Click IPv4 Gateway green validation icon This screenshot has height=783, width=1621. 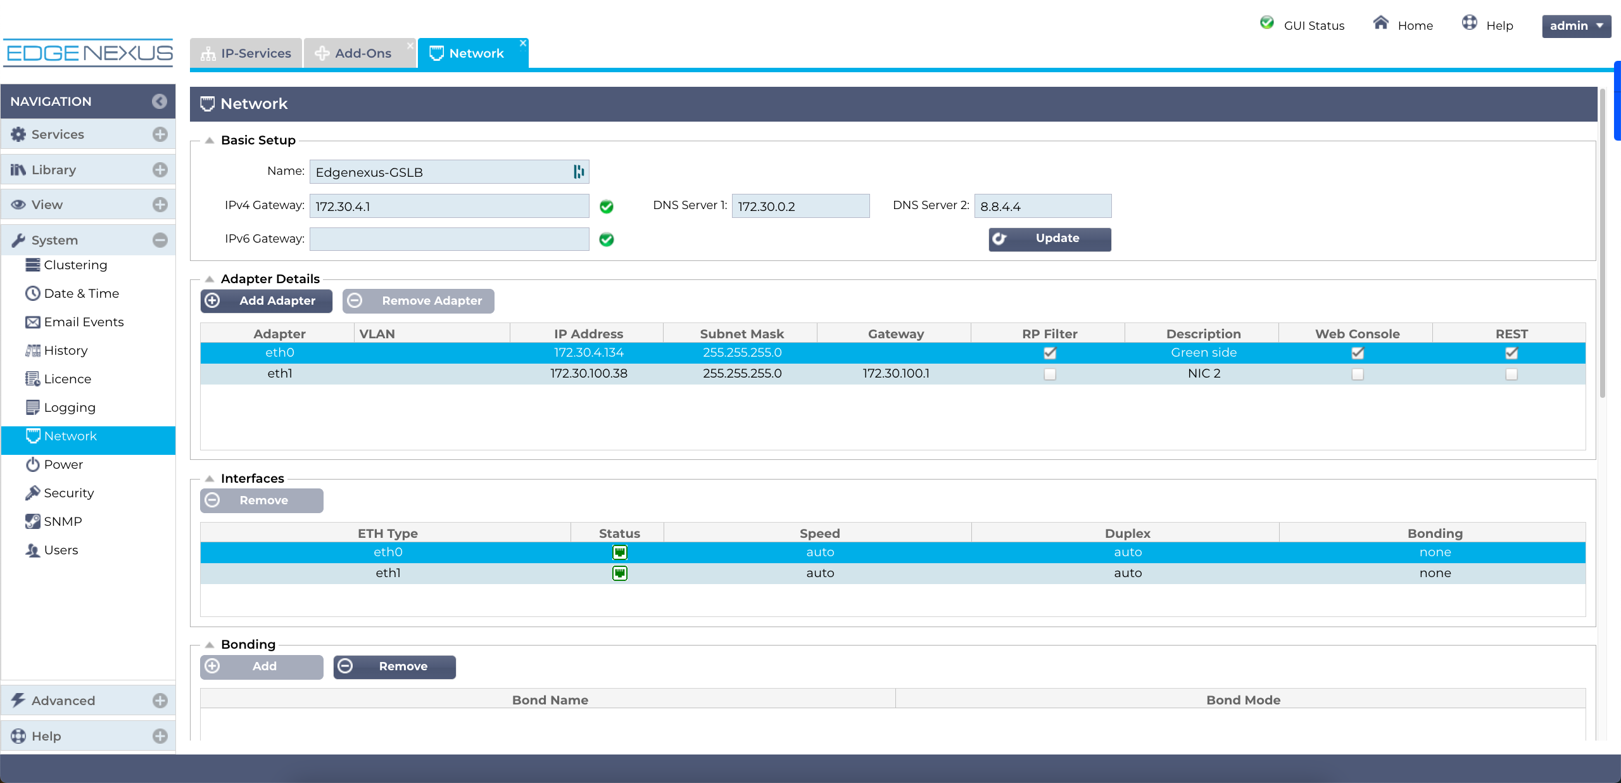(606, 207)
